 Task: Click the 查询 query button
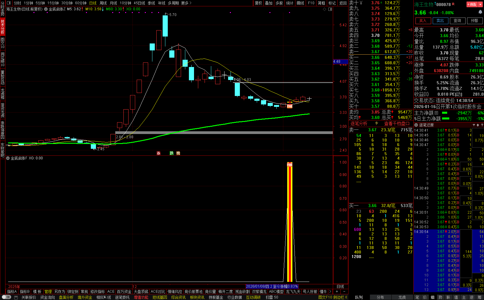pyautogui.click(x=457, y=21)
